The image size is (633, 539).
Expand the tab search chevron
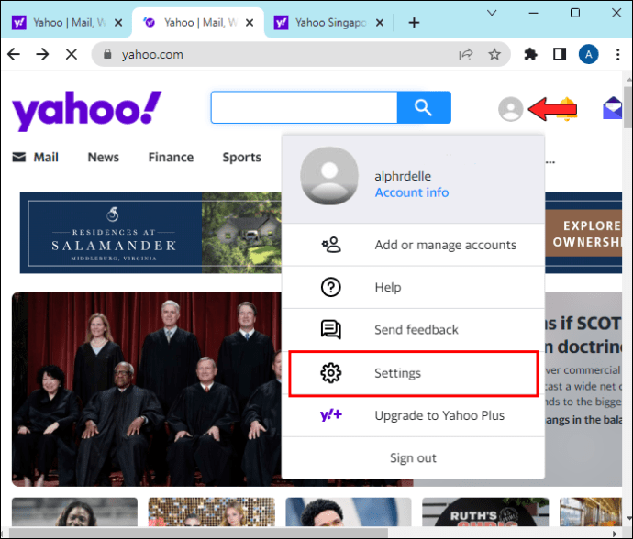coord(492,13)
